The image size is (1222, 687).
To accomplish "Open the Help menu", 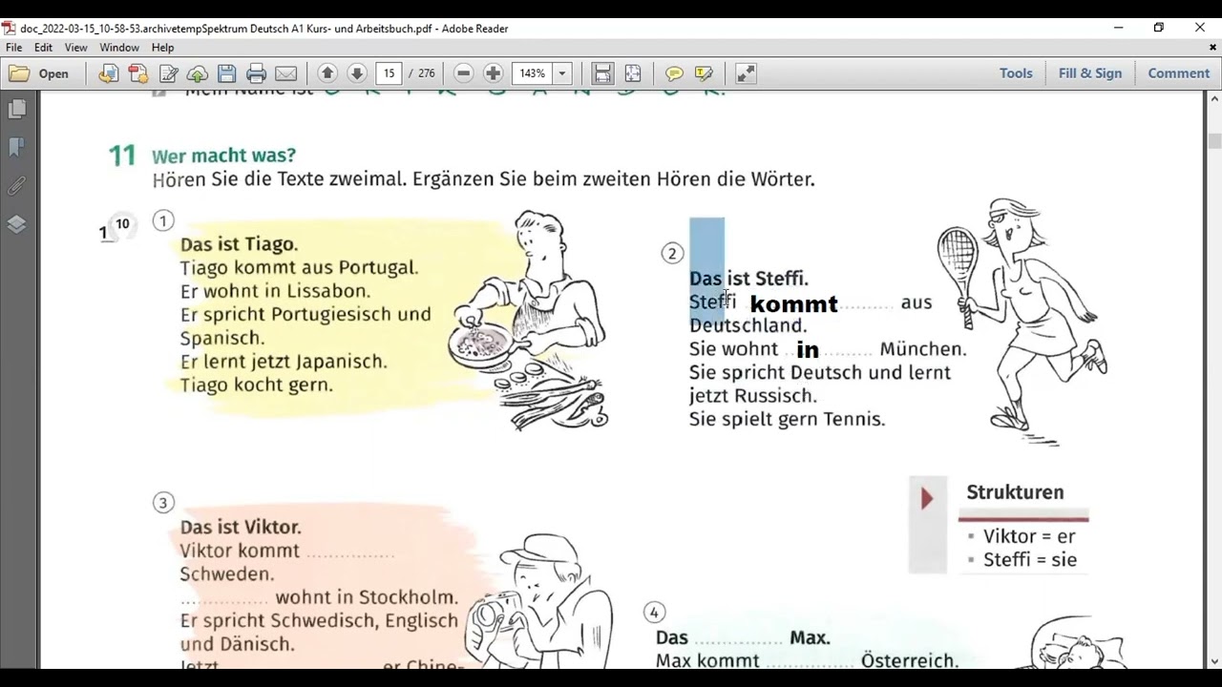I will (162, 48).
